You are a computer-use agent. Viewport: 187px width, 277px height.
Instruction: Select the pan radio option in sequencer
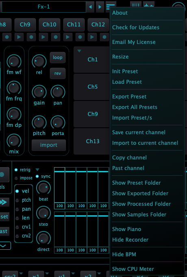tap(17, 209)
